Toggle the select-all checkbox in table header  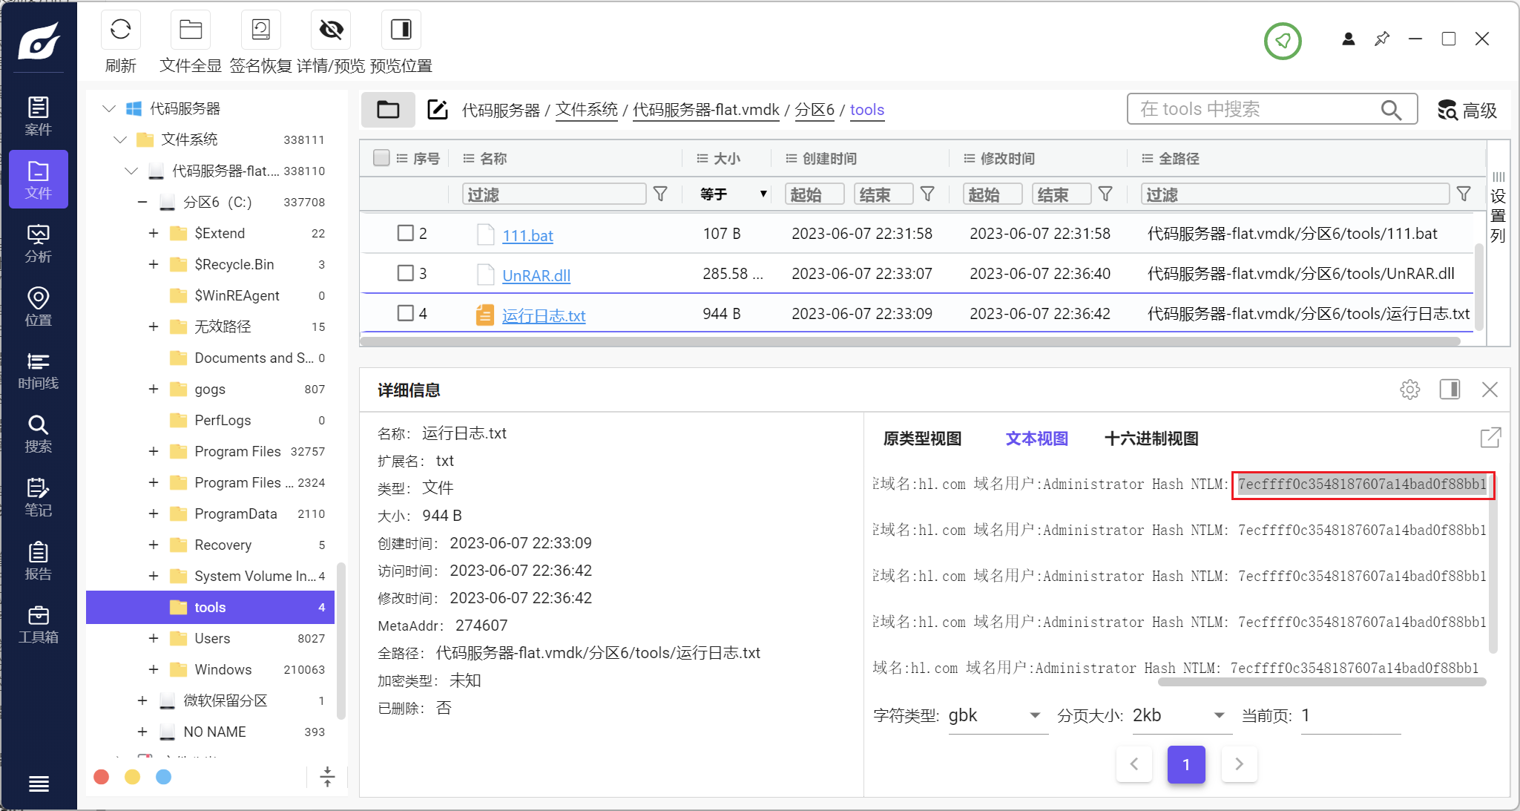point(381,158)
